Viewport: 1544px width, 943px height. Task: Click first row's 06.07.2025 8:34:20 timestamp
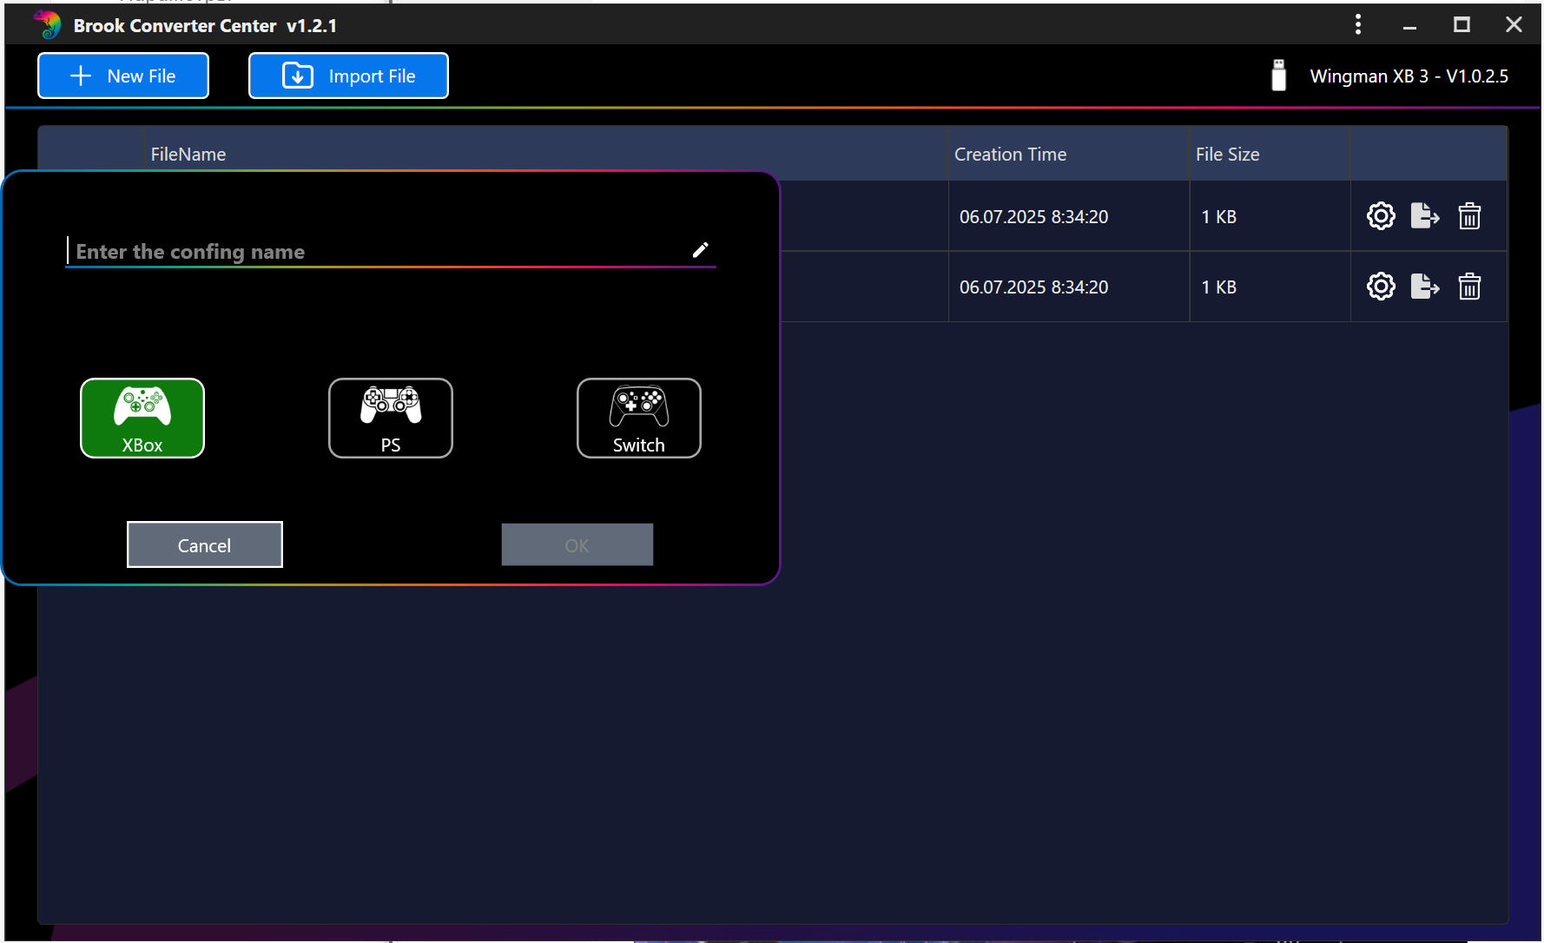(1034, 216)
